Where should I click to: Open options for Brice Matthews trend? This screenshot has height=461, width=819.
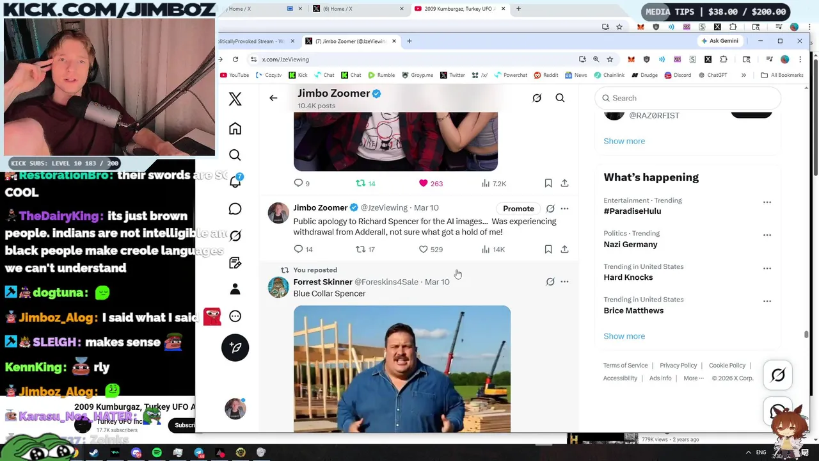pos(767,301)
